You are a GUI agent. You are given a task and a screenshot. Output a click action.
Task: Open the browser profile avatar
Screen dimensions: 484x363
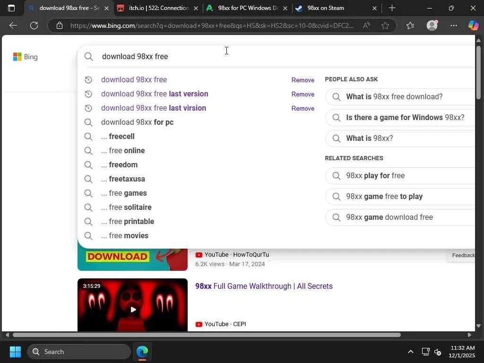coord(432,26)
